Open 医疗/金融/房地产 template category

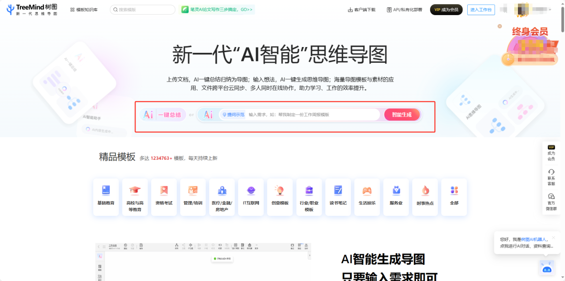222,197
